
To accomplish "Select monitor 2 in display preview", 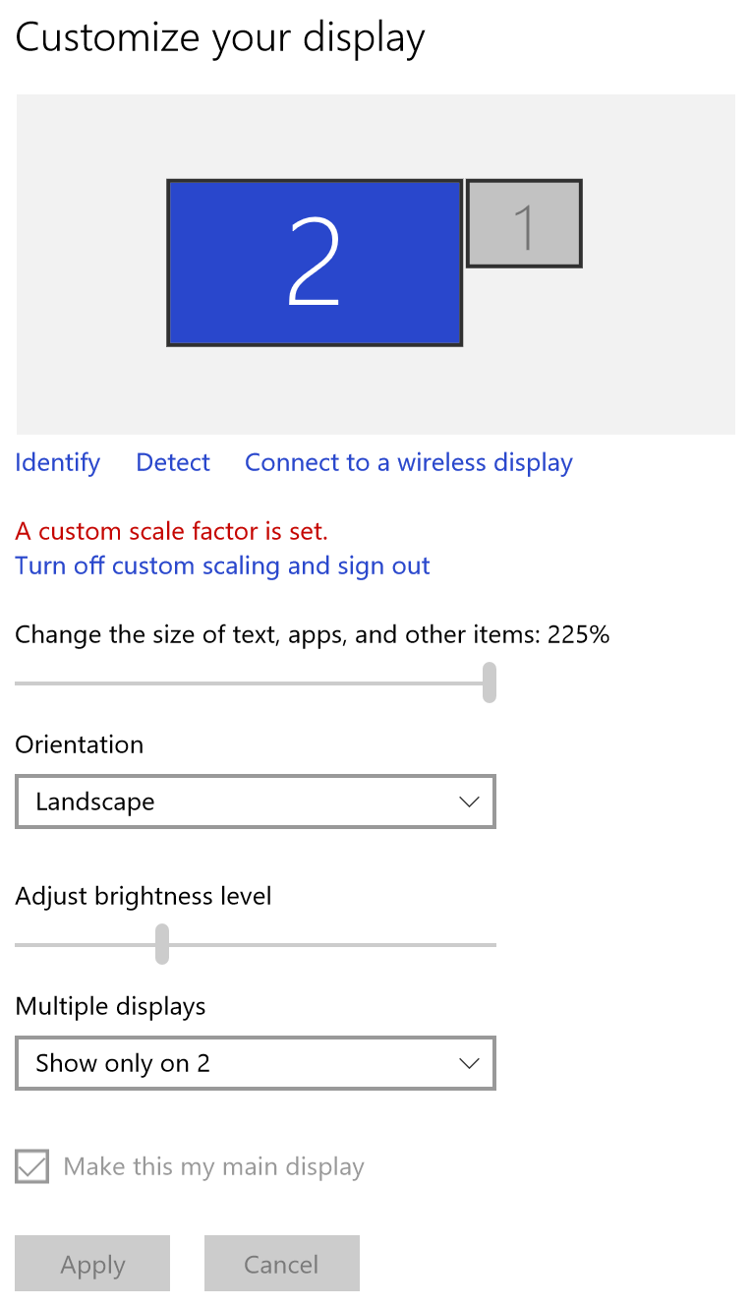I will click(x=315, y=263).
